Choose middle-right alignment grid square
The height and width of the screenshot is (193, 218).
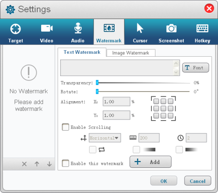(170, 108)
